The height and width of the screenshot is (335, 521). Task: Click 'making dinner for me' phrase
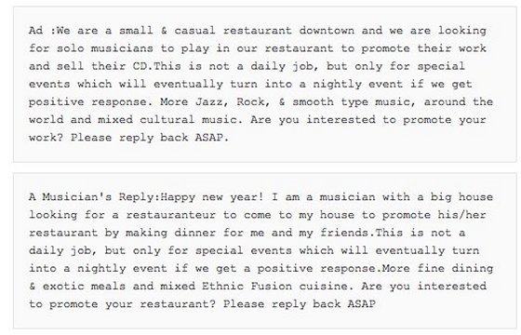(194, 233)
